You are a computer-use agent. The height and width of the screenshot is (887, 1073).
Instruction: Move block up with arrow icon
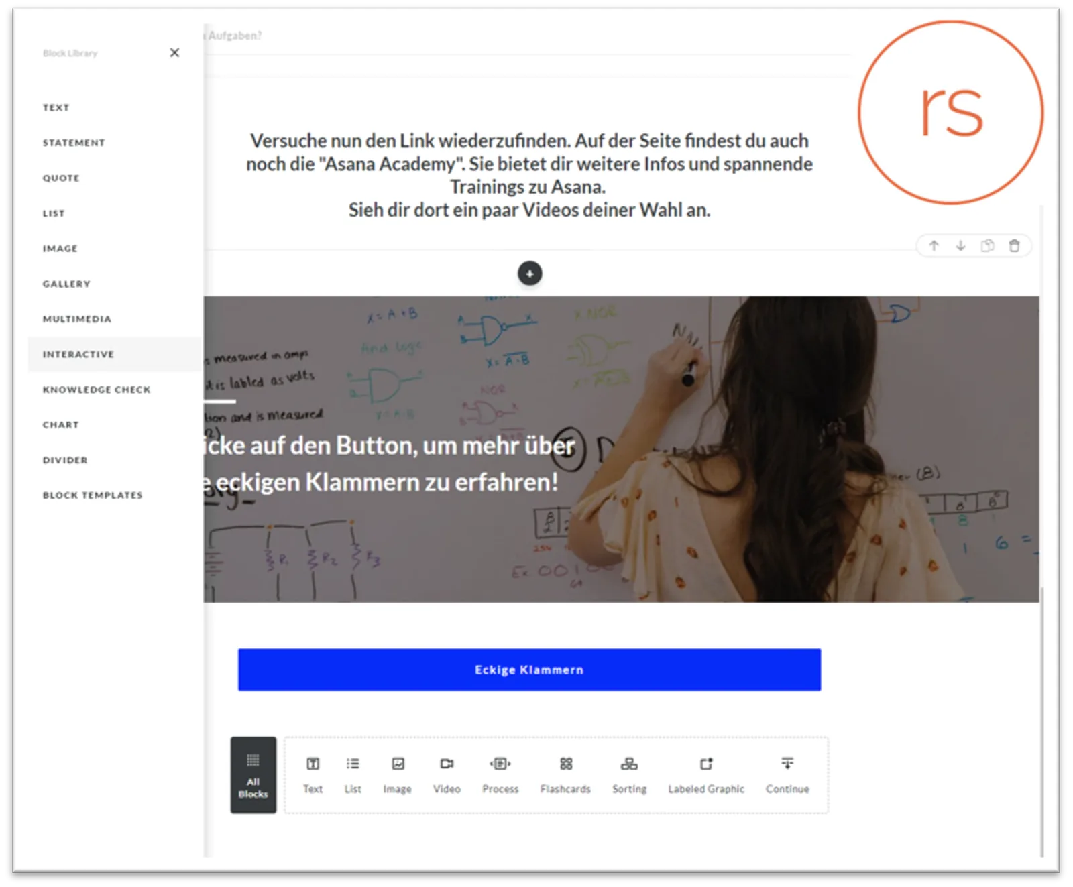click(x=934, y=246)
